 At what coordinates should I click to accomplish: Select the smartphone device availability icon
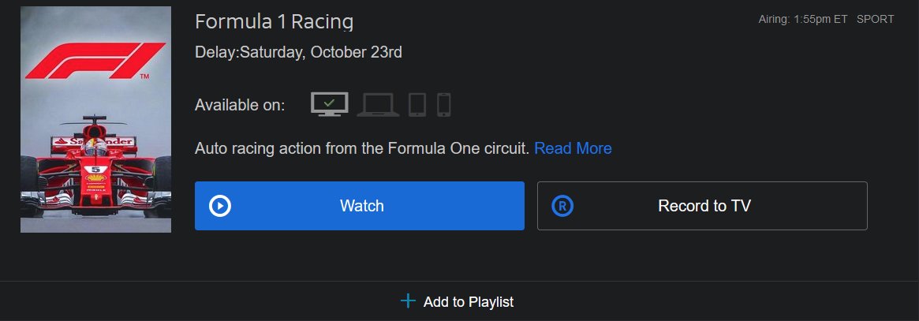pos(443,105)
